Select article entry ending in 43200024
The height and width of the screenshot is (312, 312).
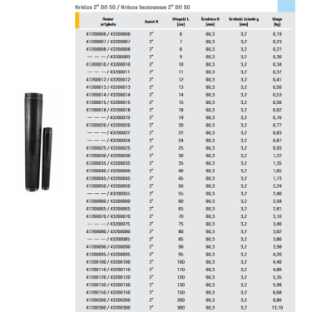(x=109, y=141)
